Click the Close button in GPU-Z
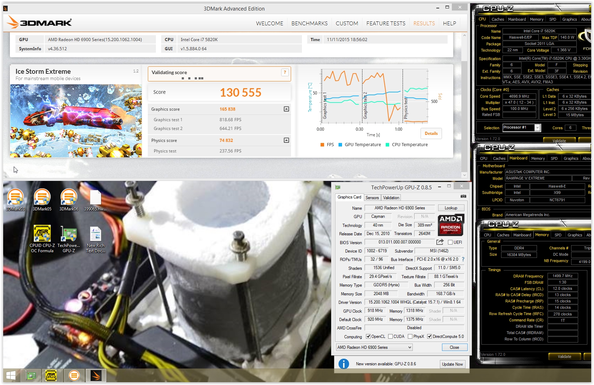The image size is (594, 385). [454, 347]
